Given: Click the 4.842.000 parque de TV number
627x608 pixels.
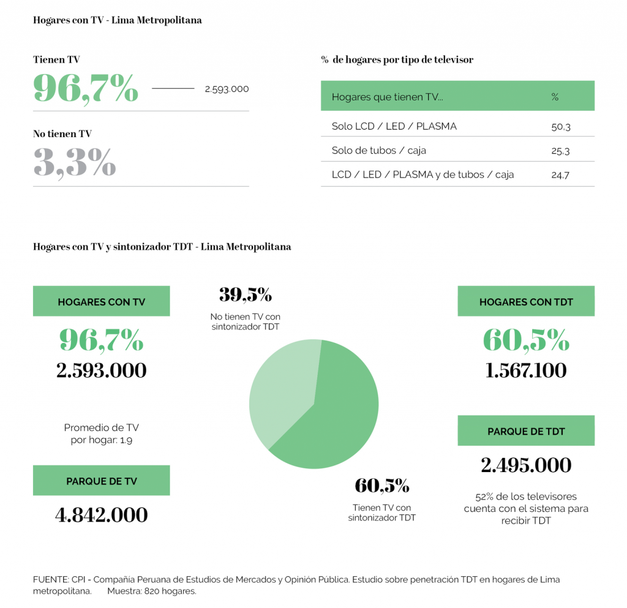Looking at the screenshot, I should (101, 515).
